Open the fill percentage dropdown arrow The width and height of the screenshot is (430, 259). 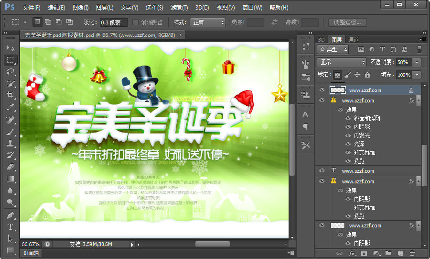(417, 75)
